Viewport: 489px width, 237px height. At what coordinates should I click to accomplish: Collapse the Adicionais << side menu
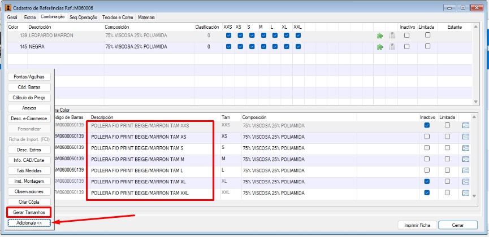pos(29,223)
